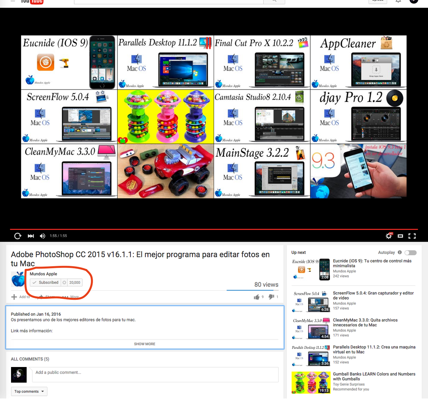This screenshot has width=428, height=407.
Task: Toggle the Autoplay switch
Action: pyautogui.click(x=411, y=253)
